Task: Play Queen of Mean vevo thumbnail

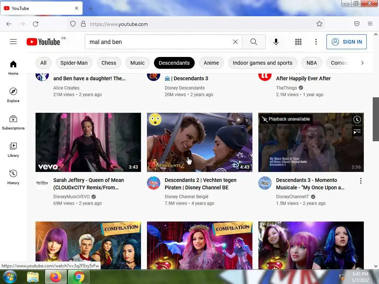Action: pyautogui.click(x=88, y=142)
